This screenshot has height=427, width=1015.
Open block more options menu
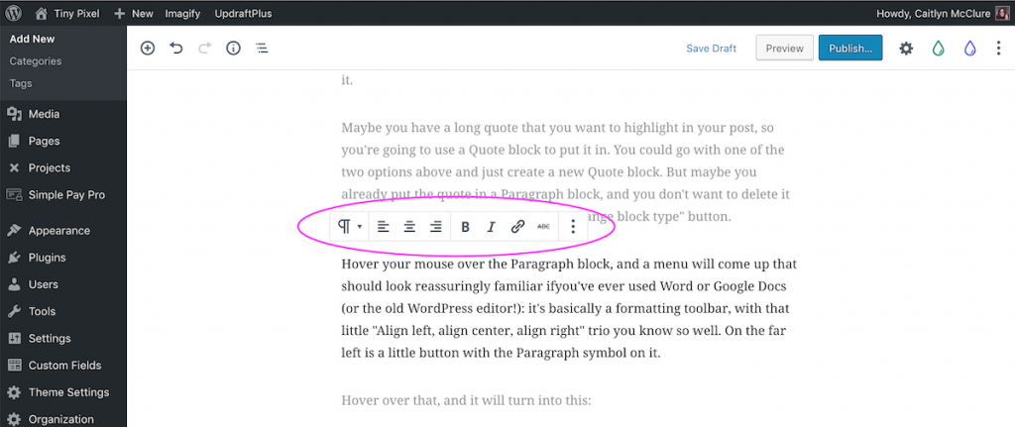(x=573, y=227)
